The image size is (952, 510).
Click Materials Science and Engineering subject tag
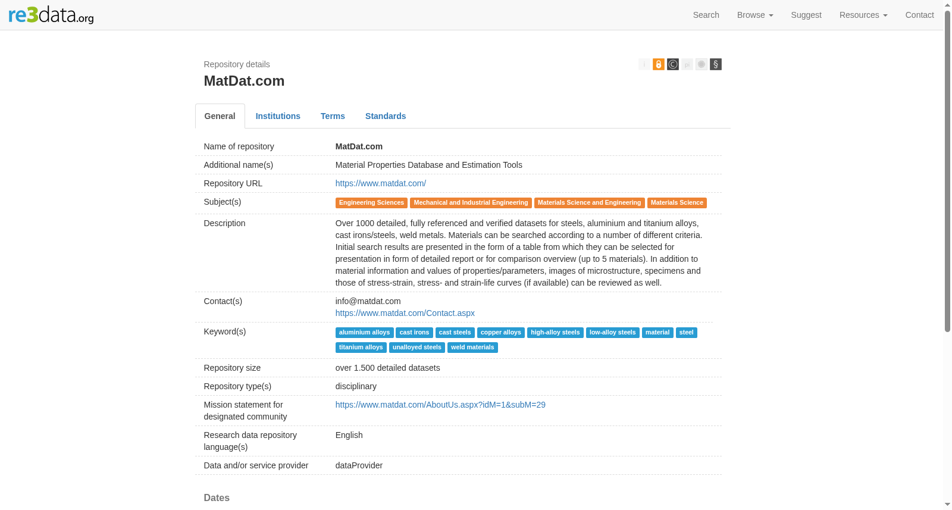tap(590, 203)
